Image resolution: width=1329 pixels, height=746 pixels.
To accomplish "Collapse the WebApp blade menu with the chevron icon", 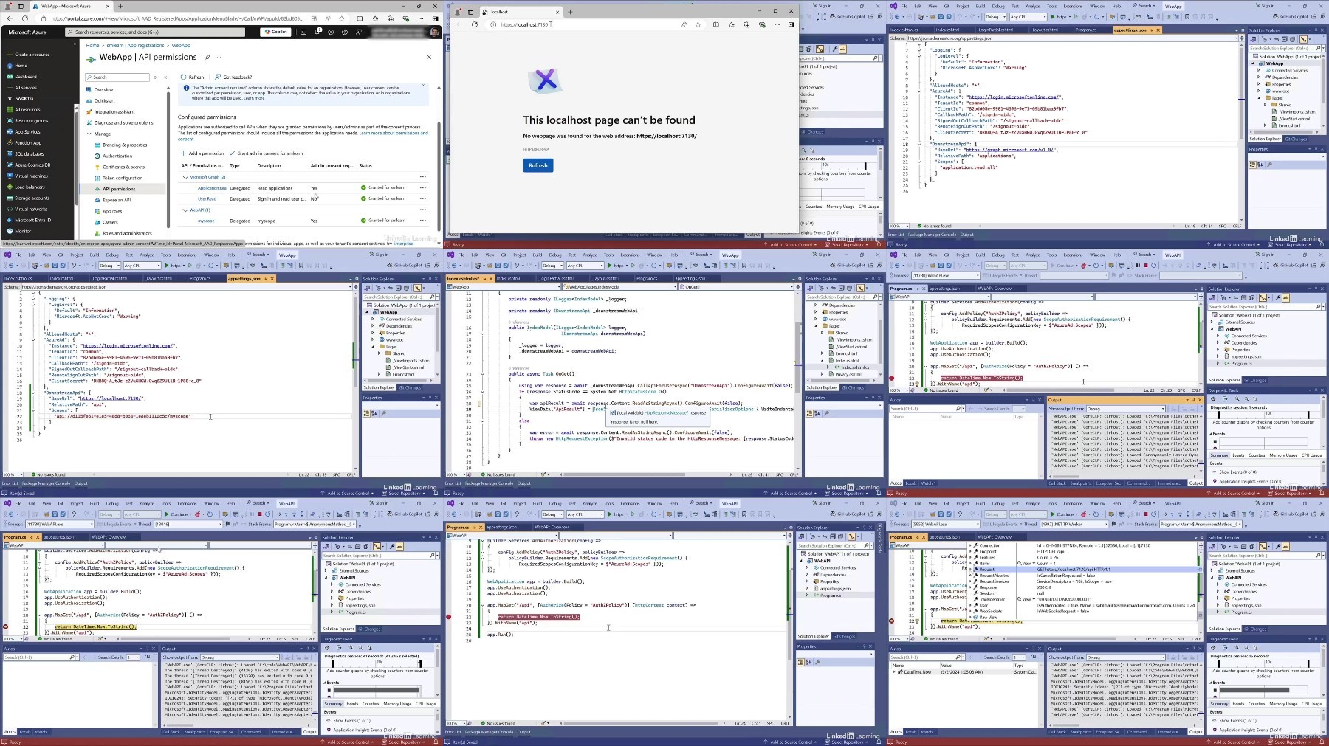I will (x=164, y=77).
